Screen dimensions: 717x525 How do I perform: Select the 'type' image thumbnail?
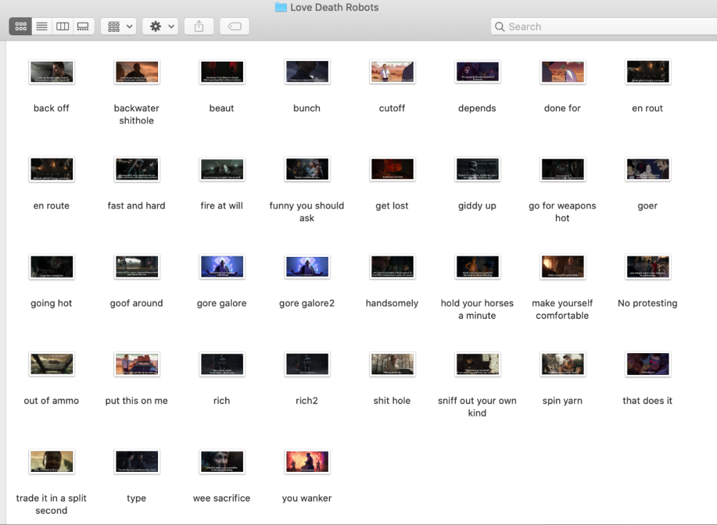pyautogui.click(x=137, y=462)
